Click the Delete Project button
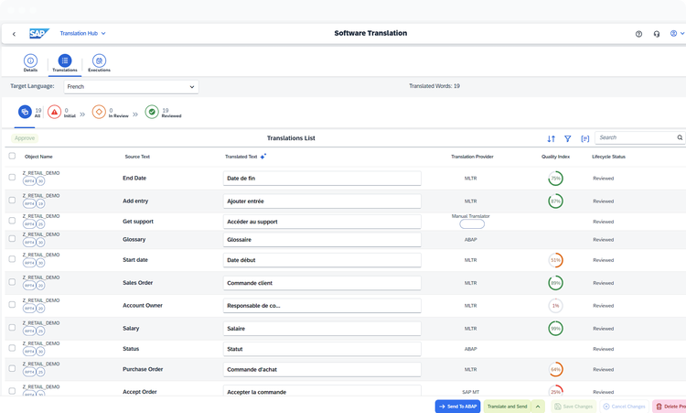 [x=670, y=407]
